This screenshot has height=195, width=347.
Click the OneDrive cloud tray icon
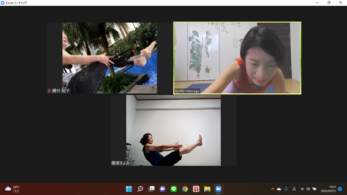coord(279,189)
